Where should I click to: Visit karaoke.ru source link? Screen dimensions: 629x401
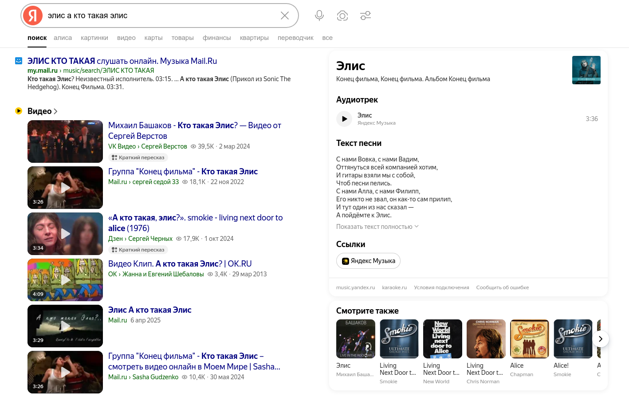coord(394,287)
